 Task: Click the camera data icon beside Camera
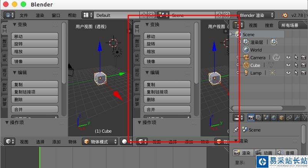[276, 57]
